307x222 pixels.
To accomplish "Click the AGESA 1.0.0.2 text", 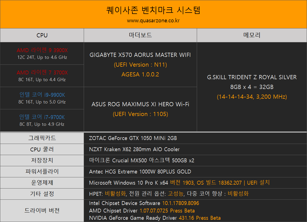I will 140,74.
